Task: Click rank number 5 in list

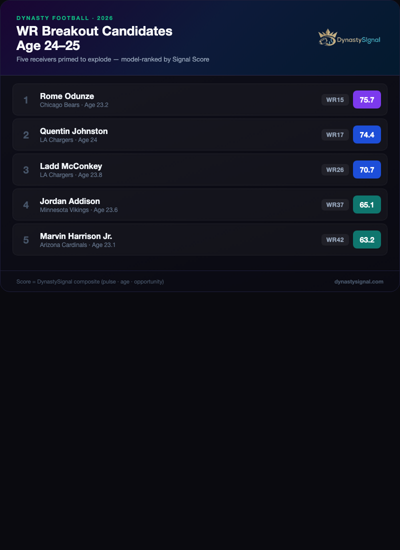Action: (x=26, y=240)
